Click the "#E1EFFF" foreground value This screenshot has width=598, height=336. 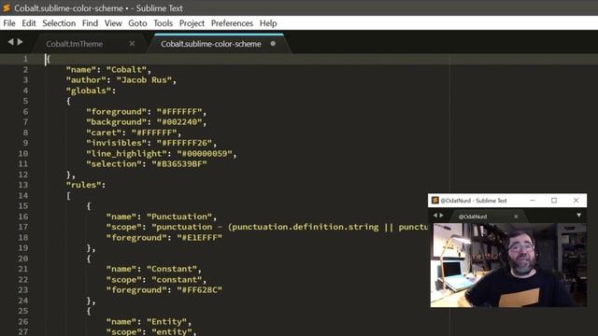coord(199,238)
